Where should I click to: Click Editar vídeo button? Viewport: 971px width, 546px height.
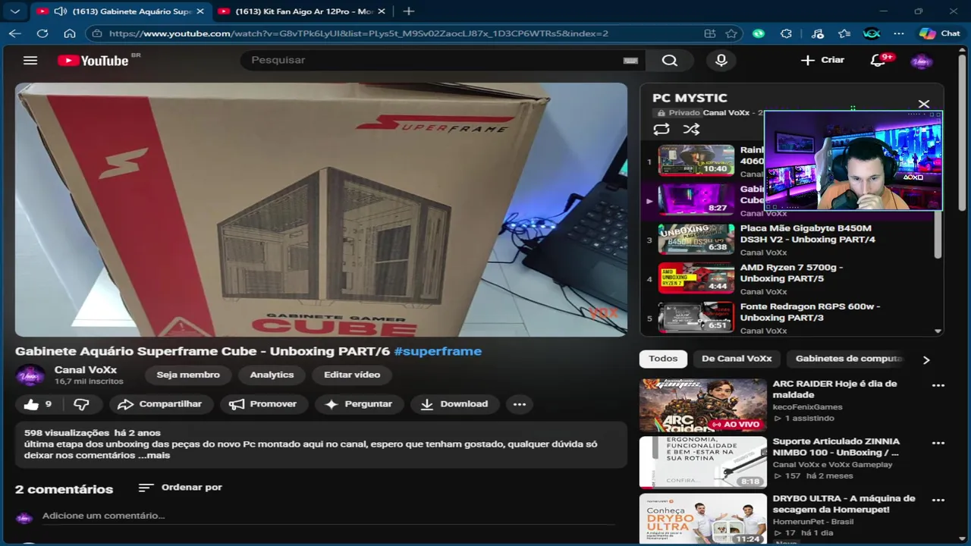pos(352,375)
